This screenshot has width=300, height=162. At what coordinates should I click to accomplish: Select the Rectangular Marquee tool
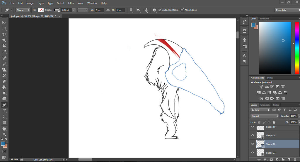click(4, 29)
